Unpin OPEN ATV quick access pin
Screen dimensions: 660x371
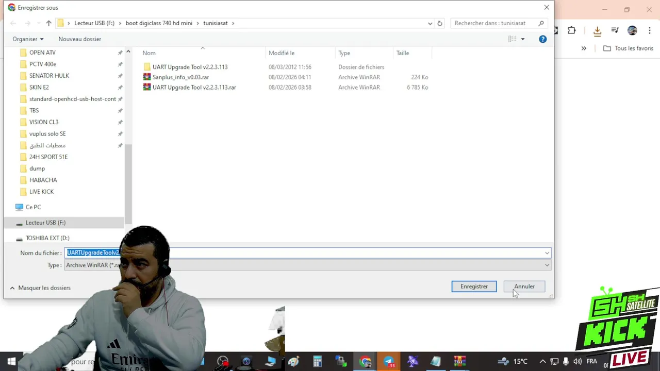pyautogui.click(x=120, y=53)
